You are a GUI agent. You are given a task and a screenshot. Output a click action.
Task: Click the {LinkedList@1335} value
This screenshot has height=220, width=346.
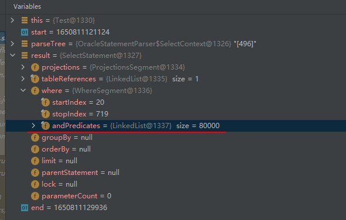pyautogui.click(x=137, y=79)
